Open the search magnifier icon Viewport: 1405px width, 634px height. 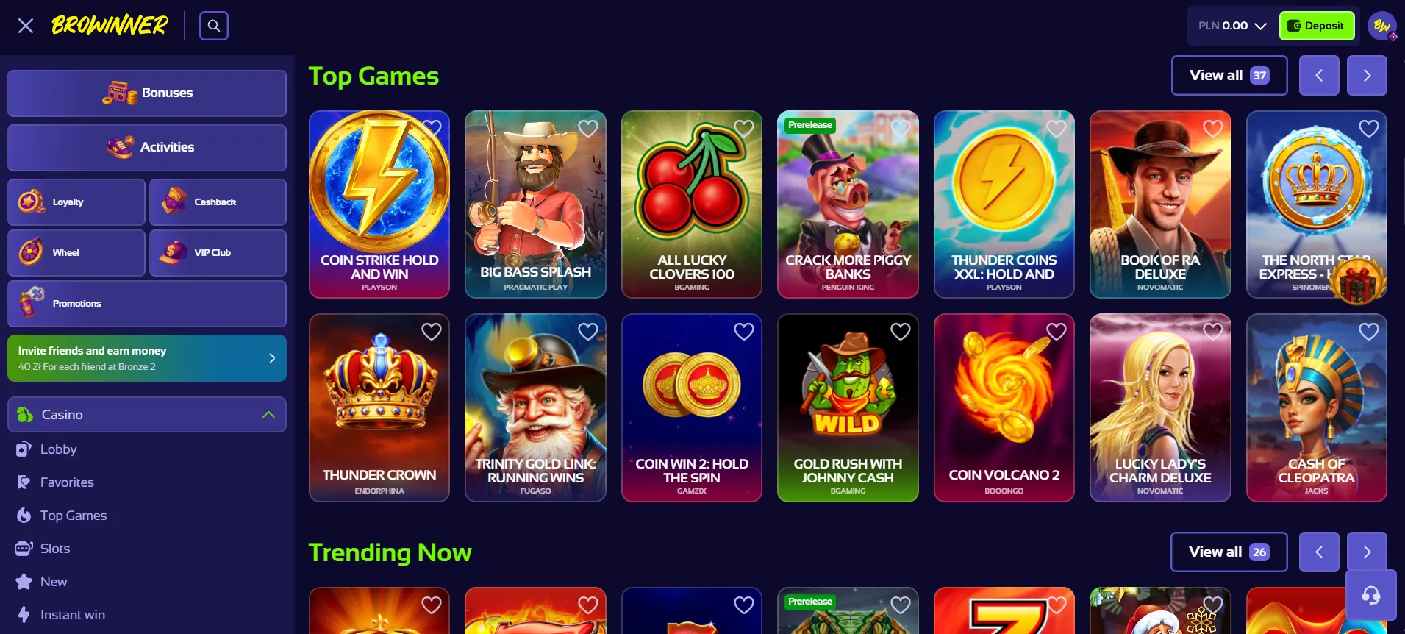click(214, 26)
